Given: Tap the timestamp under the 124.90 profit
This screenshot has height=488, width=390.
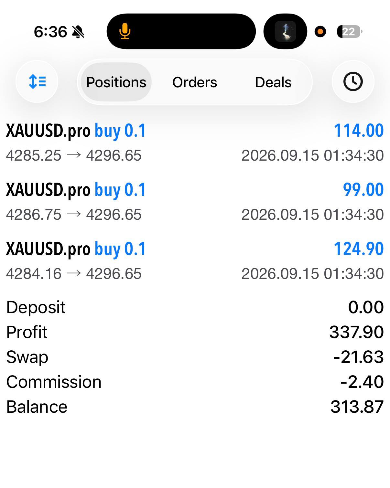Looking at the screenshot, I should (313, 274).
